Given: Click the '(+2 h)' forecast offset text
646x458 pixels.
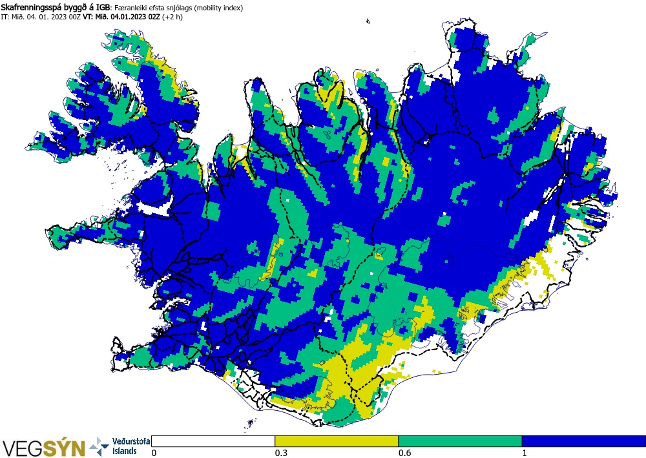Looking at the screenshot, I should 172,17.
